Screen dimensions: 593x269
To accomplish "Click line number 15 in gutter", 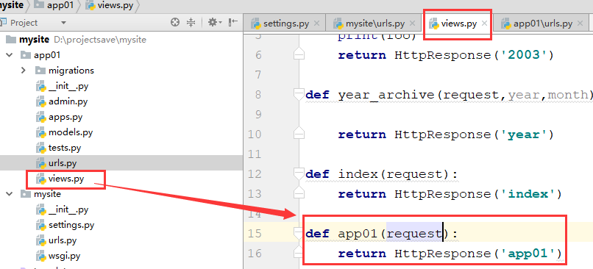I will click(255, 234).
